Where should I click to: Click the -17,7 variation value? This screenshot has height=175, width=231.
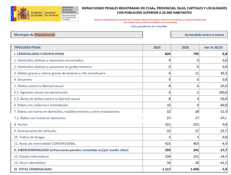click(x=223, y=150)
